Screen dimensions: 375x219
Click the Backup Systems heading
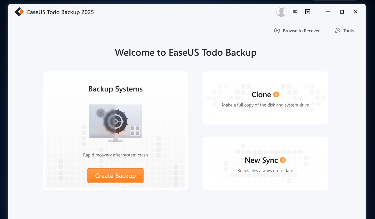[115, 89]
